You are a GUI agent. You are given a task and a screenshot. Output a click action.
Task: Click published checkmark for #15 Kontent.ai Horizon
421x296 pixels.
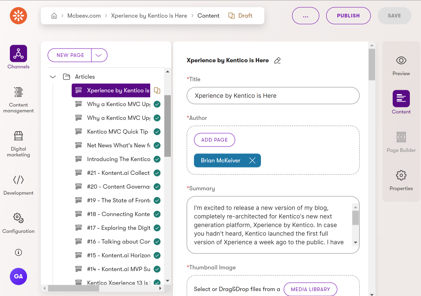point(157,256)
